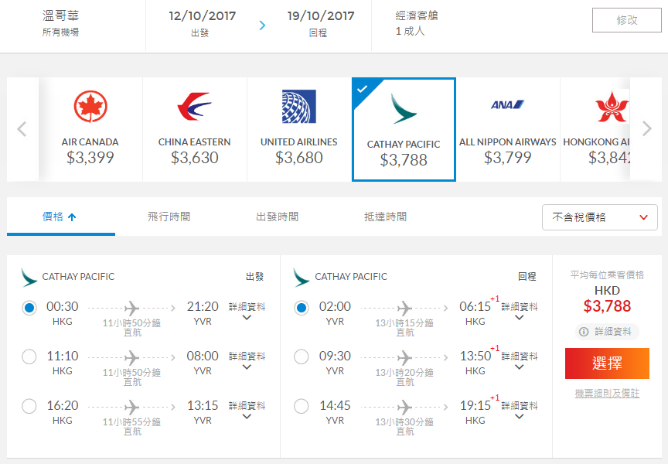
Task: Expand 詳細資料 for 02:00 return flight
Action: [520, 312]
